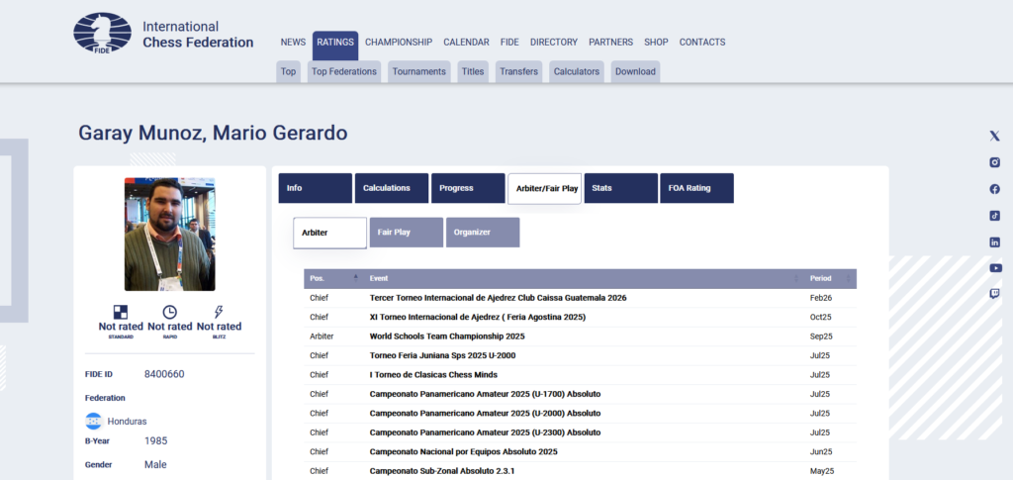1013x480 pixels.
Task: Open FIDE's X (Twitter) page
Action: click(994, 137)
